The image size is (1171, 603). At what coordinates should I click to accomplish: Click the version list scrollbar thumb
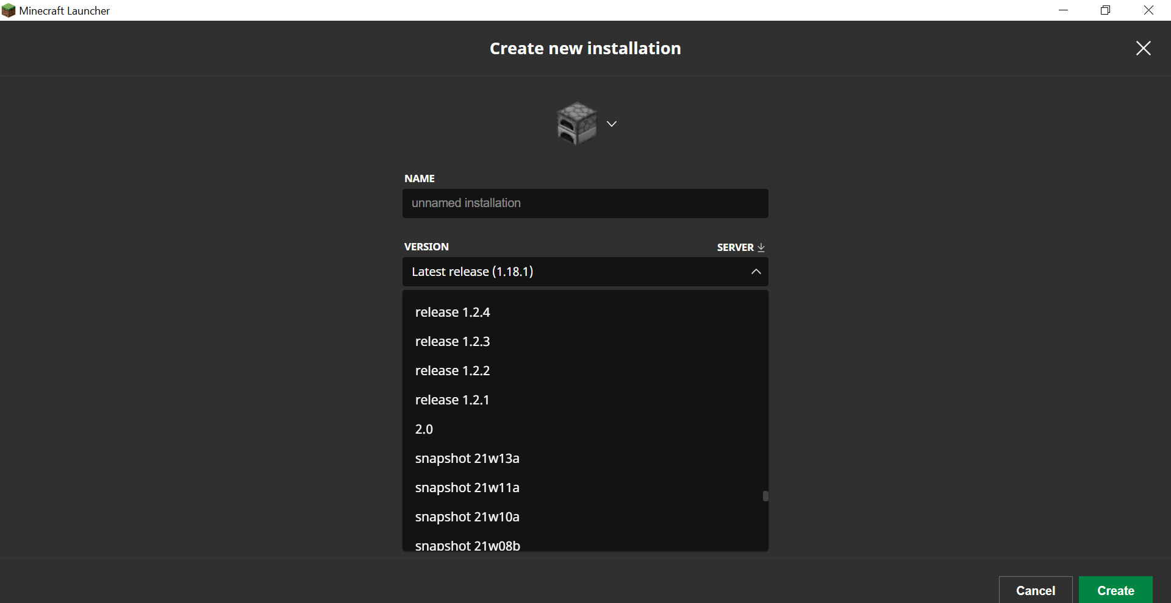[x=765, y=496]
